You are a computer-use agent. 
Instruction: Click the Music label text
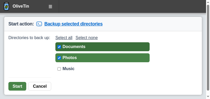(x=69, y=69)
